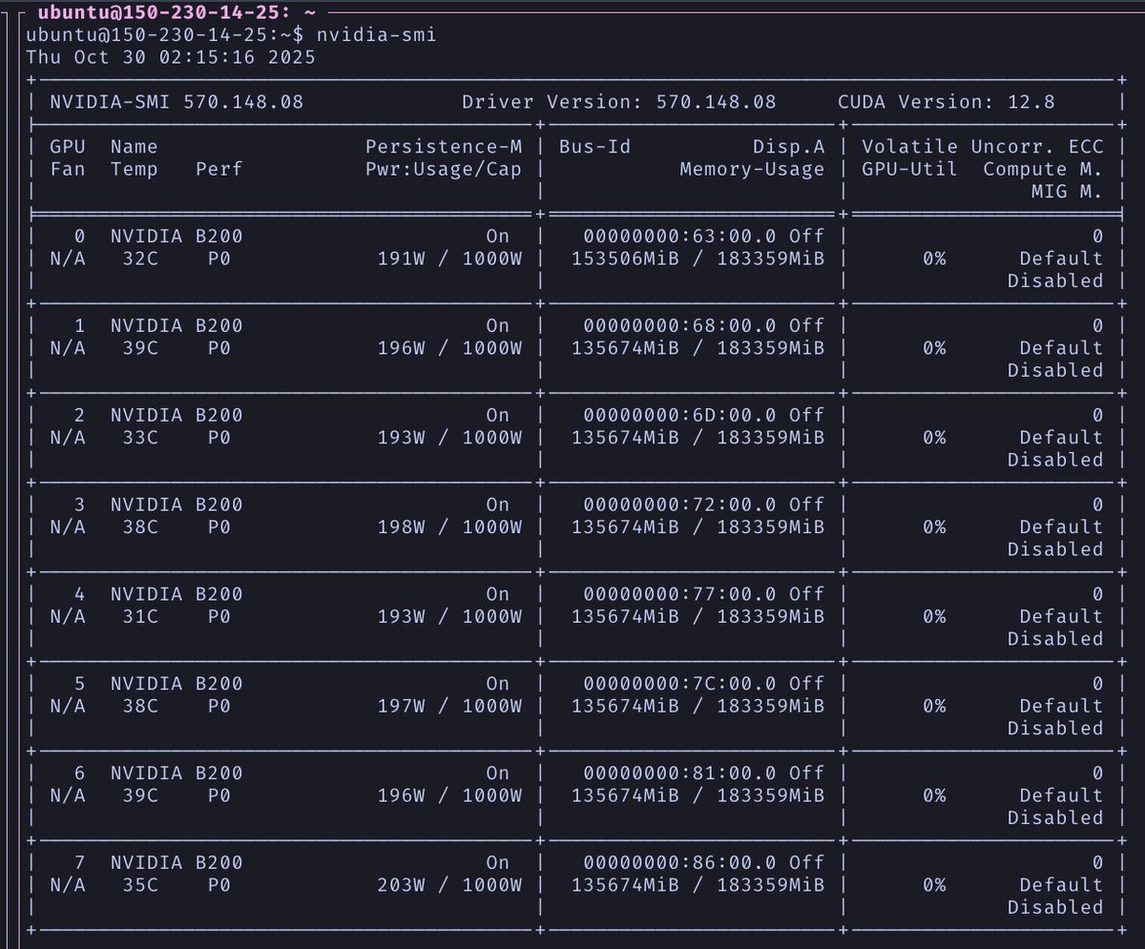This screenshot has width=1145, height=949.
Task: Click bus ID "00000000:6D:00.0"
Action: (x=679, y=415)
